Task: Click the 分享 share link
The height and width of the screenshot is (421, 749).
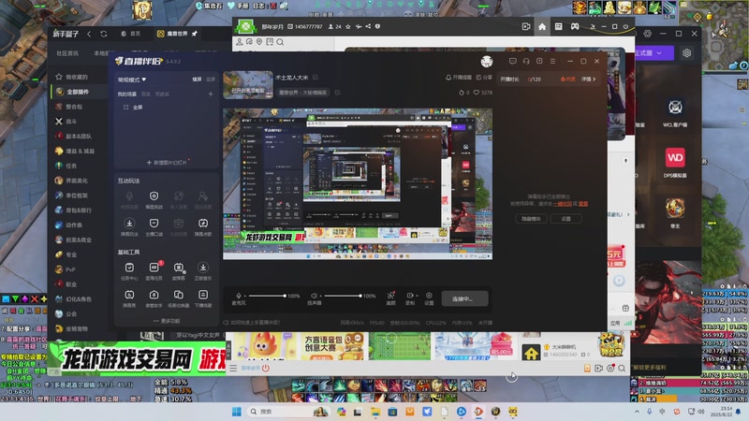Action: point(484,78)
